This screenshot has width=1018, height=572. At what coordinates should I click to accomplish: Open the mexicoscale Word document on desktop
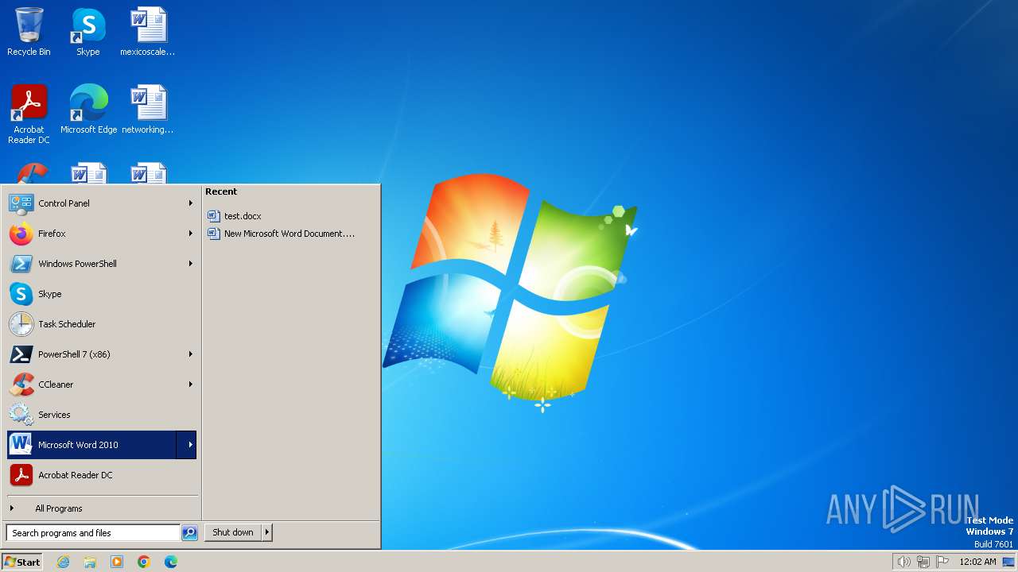pos(148,32)
